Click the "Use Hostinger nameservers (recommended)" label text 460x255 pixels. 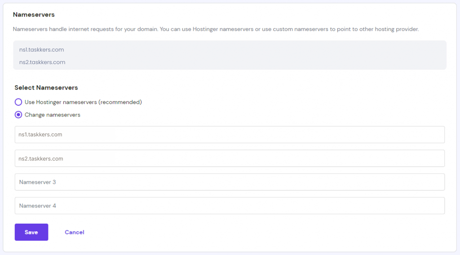[83, 102]
